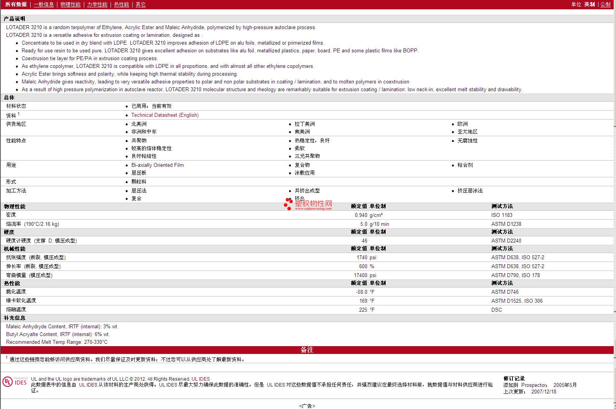This screenshot has width=616, height=409.
Task: Follow the Bi-axially Oriented Film link
Action: (157, 165)
